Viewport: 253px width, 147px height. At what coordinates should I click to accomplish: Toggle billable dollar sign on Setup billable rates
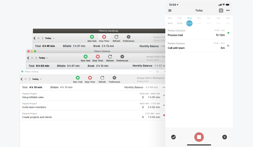click(143, 97)
